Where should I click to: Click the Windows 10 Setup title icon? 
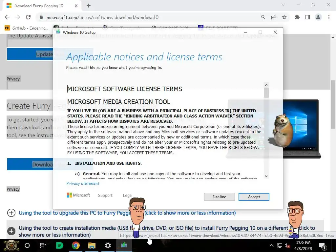click(58, 32)
